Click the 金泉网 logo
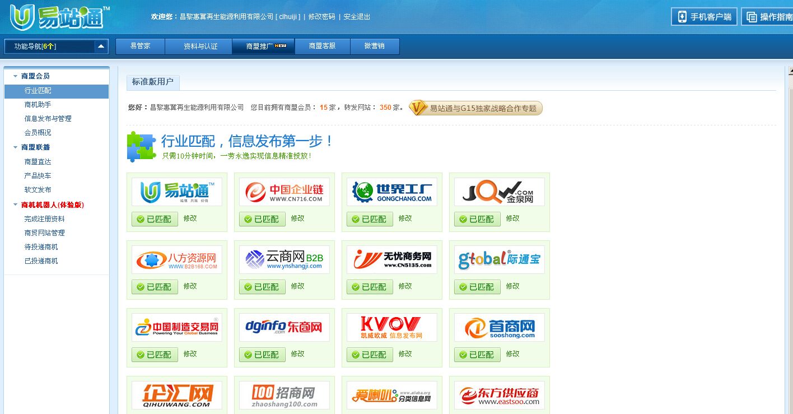The width and height of the screenshot is (793, 414). 500,192
